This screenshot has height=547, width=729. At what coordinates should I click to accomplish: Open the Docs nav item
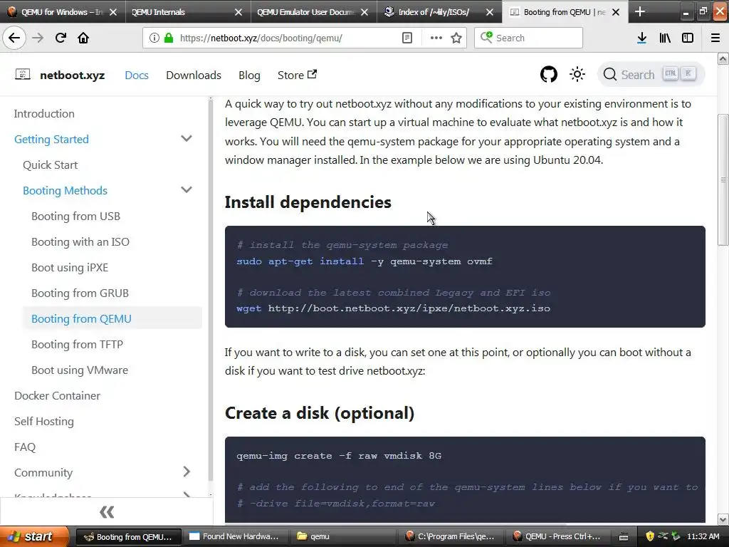coord(137,75)
